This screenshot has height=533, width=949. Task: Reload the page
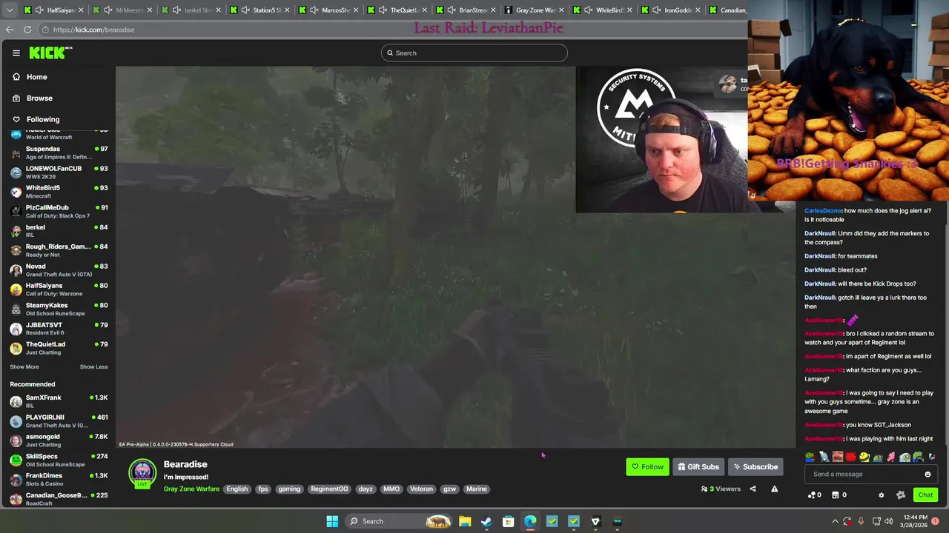point(27,30)
